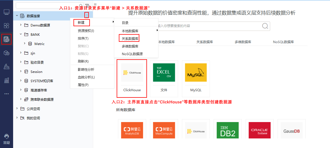Click the MySQL data source card
330x148 pixels.
(196, 79)
